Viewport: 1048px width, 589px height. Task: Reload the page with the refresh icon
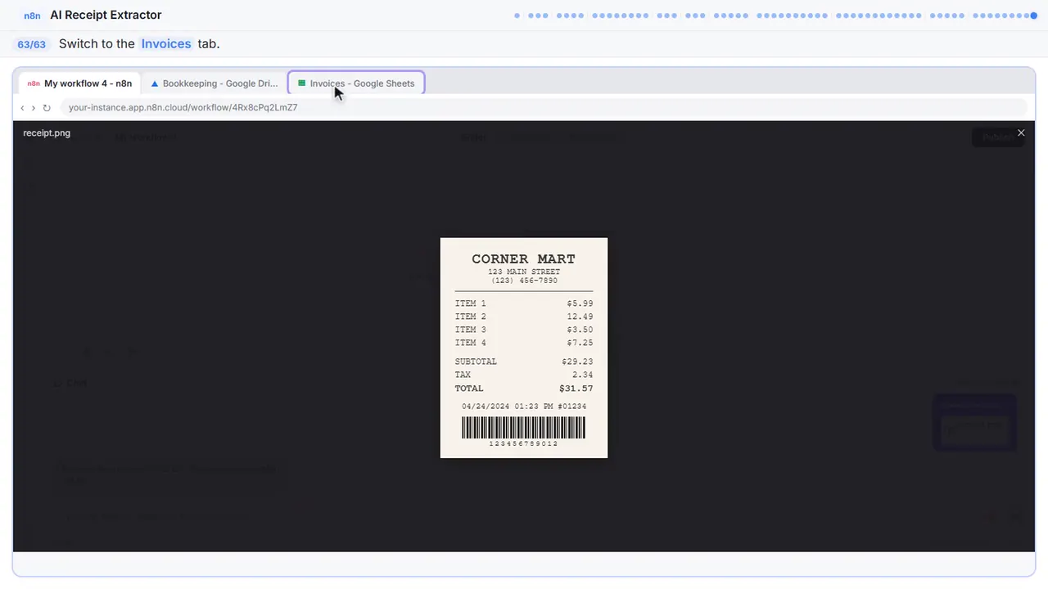coord(47,108)
